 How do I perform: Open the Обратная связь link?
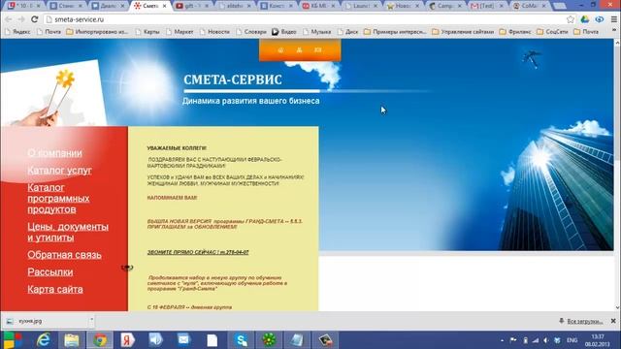[64, 255]
